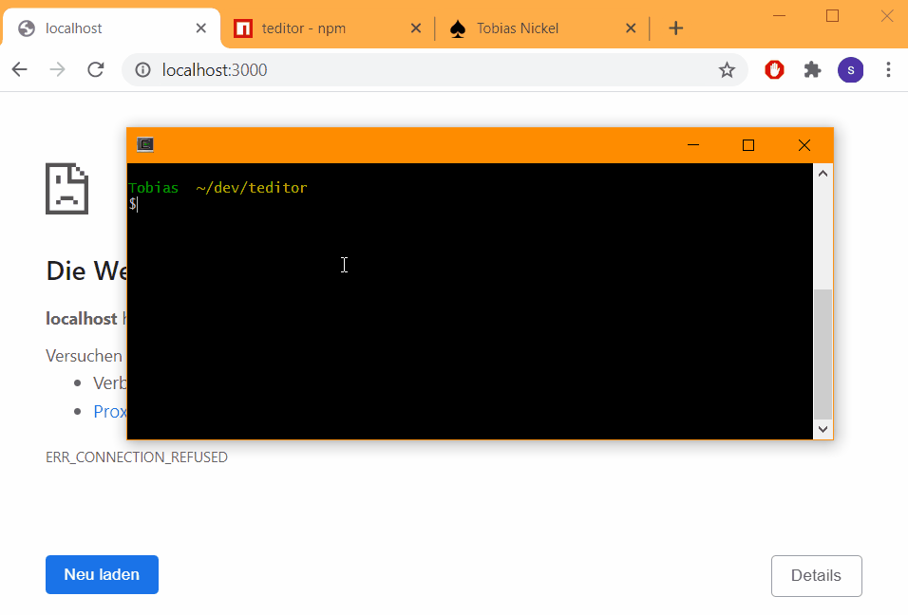
Task: Click the terminal scrollbar thumb
Action: (823, 353)
